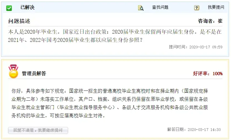This screenshot has height=140, width=231.
Task: Click the 查找问题 magnifier document icon
Action: coord(141,8)
